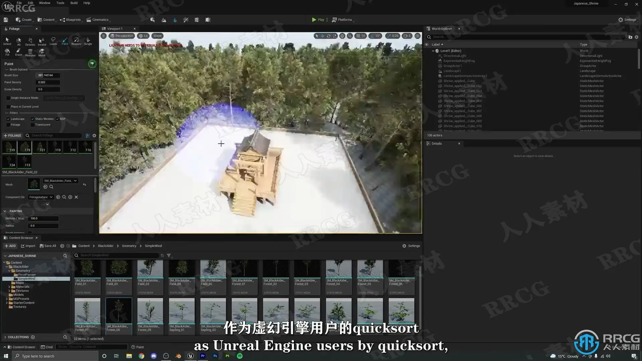Open the Tools menu
642x361 pixels.
pos(60,3)
